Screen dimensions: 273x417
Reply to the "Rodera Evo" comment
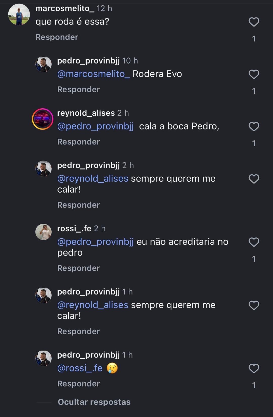(79, 90)
